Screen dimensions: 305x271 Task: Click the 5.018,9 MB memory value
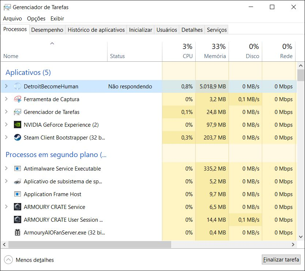click(213, 87)
